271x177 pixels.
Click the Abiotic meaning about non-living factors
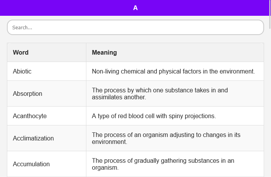[x=173, y=71]
